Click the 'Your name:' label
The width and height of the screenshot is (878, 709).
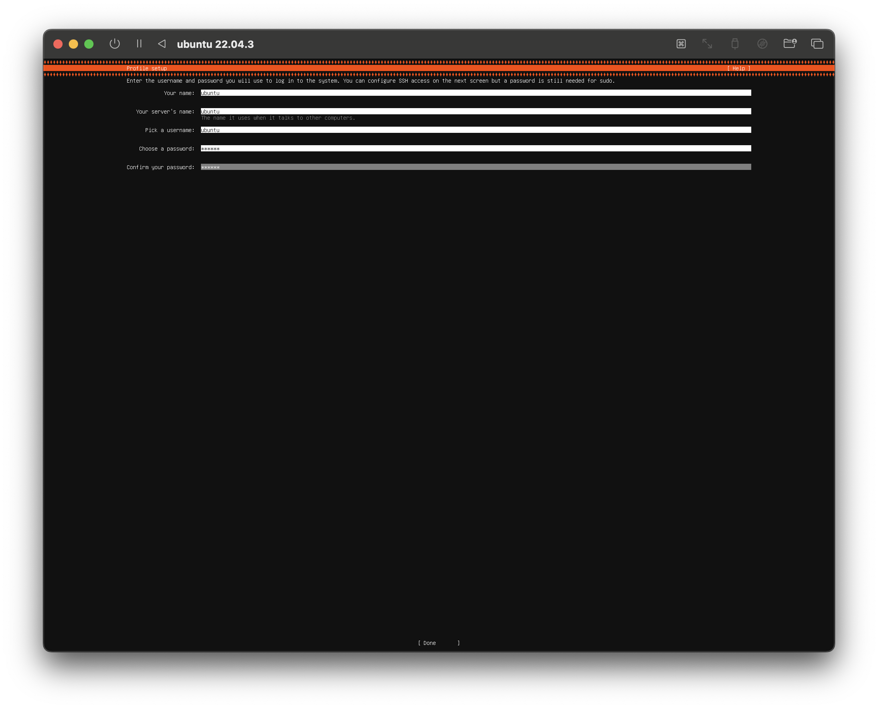coord(179,93)
